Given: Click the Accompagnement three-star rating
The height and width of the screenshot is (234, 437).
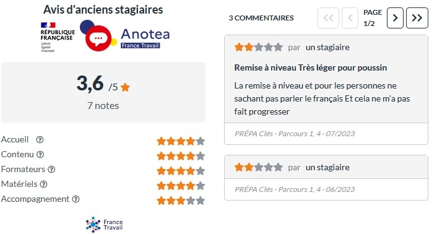Looking at the screenshot, I should pos(181,201).
